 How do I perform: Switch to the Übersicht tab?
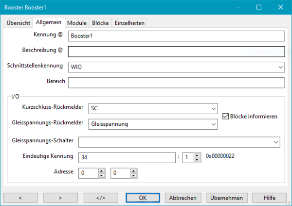pyautogui.click(x=18, y=23)
